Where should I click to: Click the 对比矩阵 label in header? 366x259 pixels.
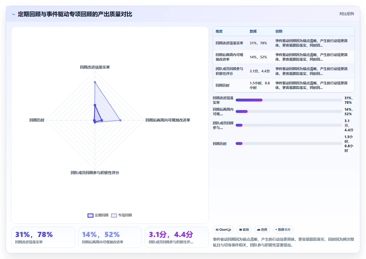coord(347,14)
